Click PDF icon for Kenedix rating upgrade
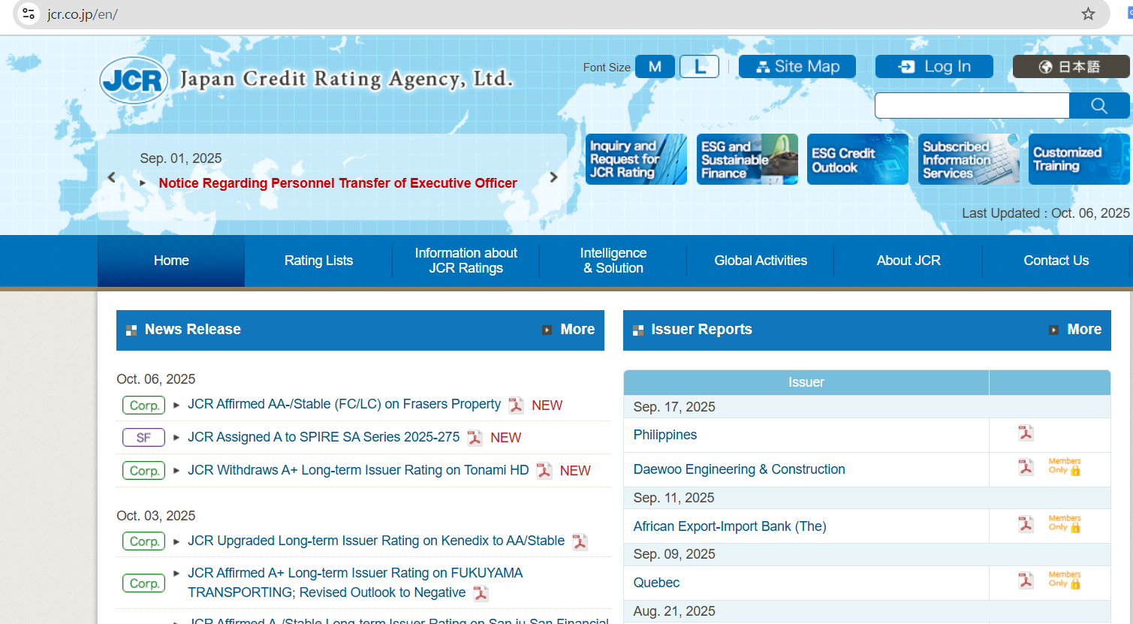The height and width of the screenshot is (624, 1133). pyautogui.click(x=580, y=542)
